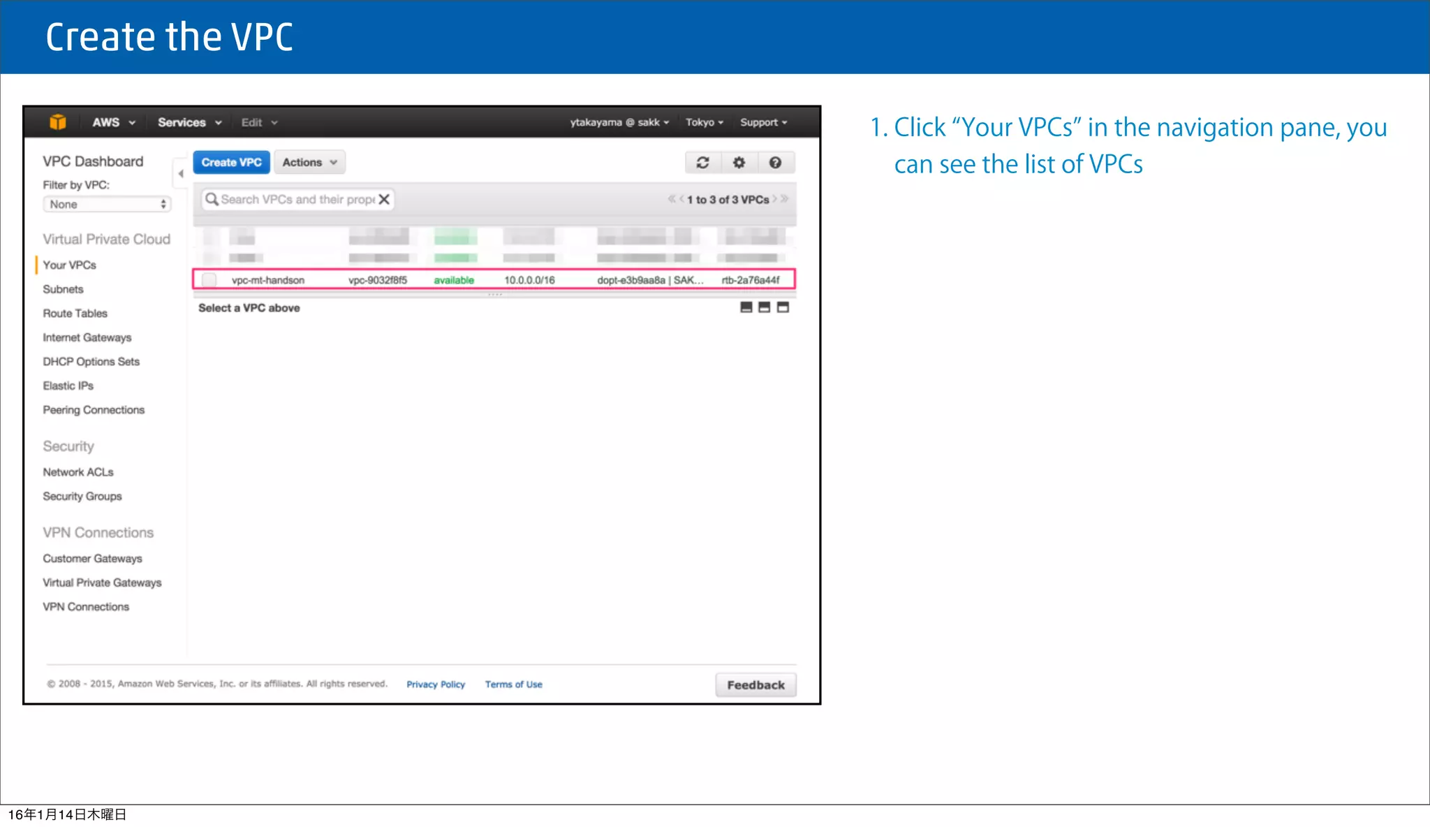Viewport: 1430px width, 827px height.
Task: Click the Feedback button
Action: (x=755, y=685)
